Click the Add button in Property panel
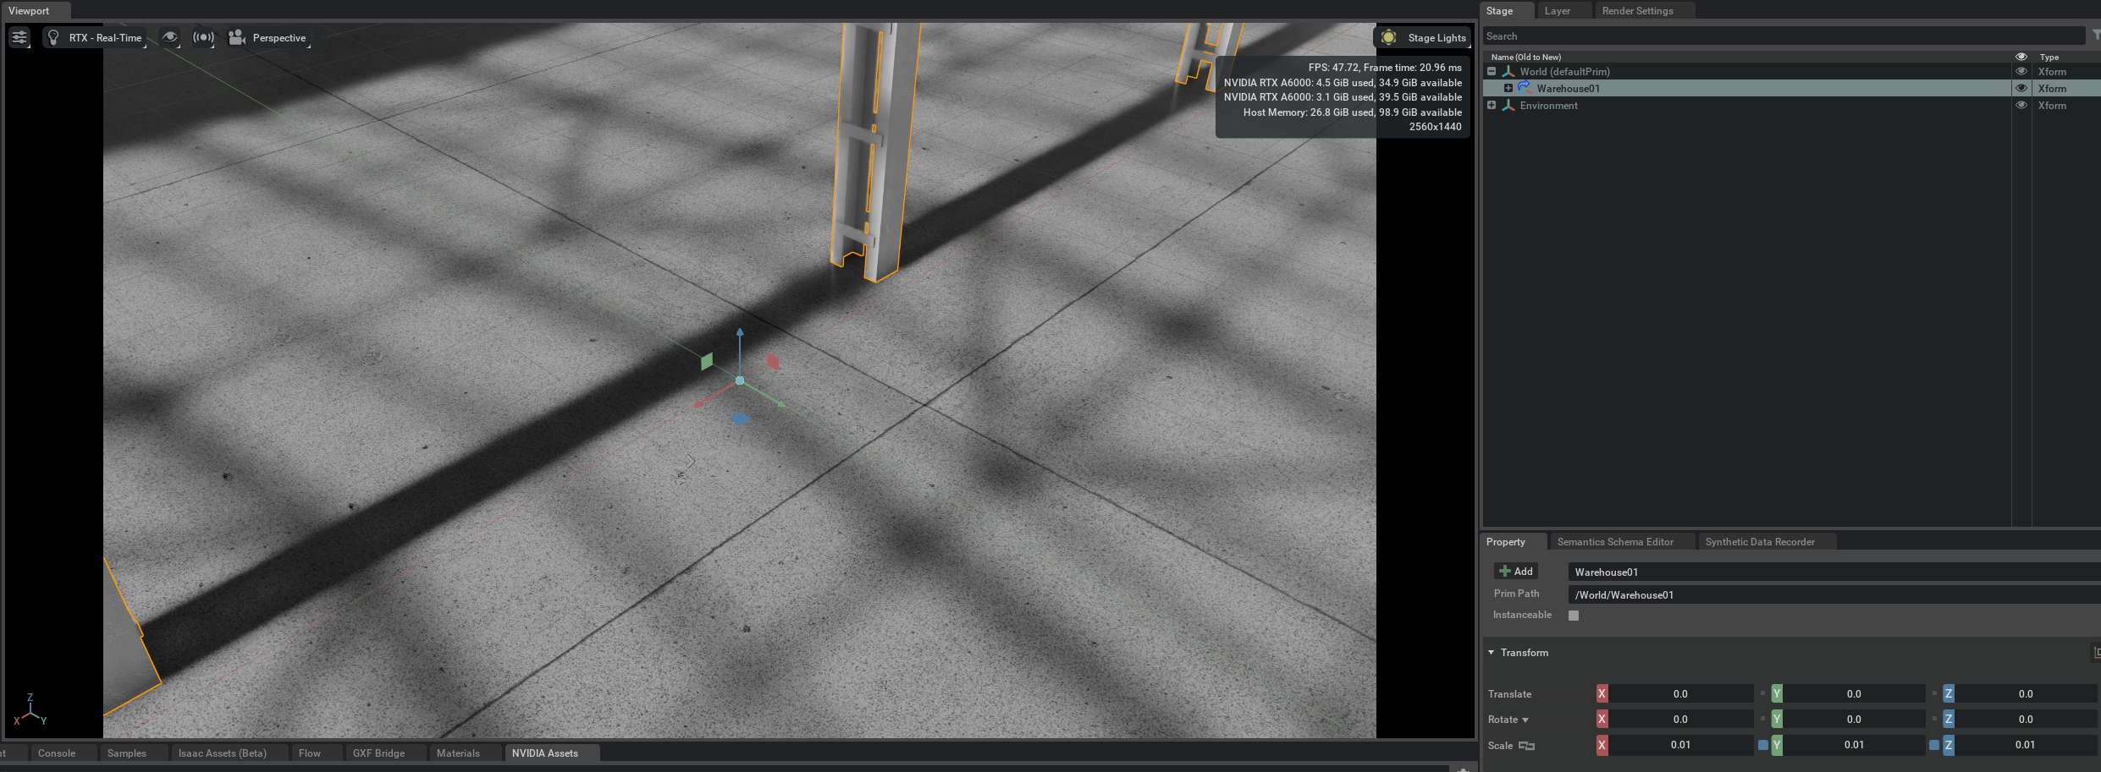The width and height of the screenshot is (2101, 772). point(1515,572)
